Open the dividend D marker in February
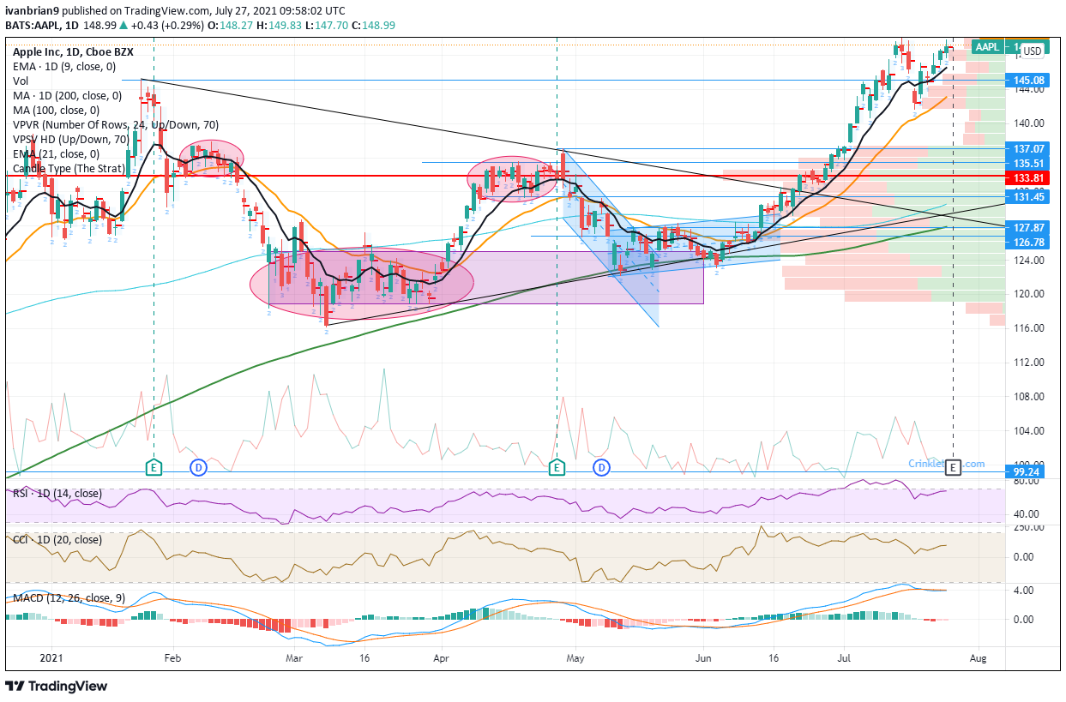The width and height of the screenshot is (1066, 702). point(197,467)
